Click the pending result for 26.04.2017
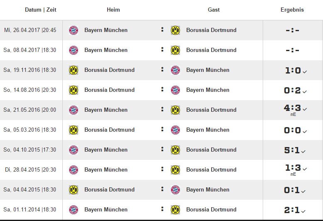This screenshot has width=323, height=221. pyautogui.click(x=292, y=30)
